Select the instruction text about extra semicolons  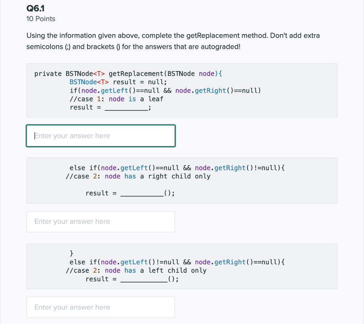[x=173, y=41]
